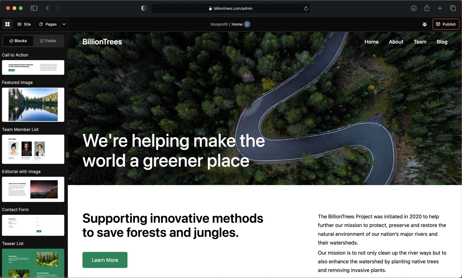Viewport: 462px width, 278px height.
Task: Open the app grid menu icon
Action: (7, 24)
